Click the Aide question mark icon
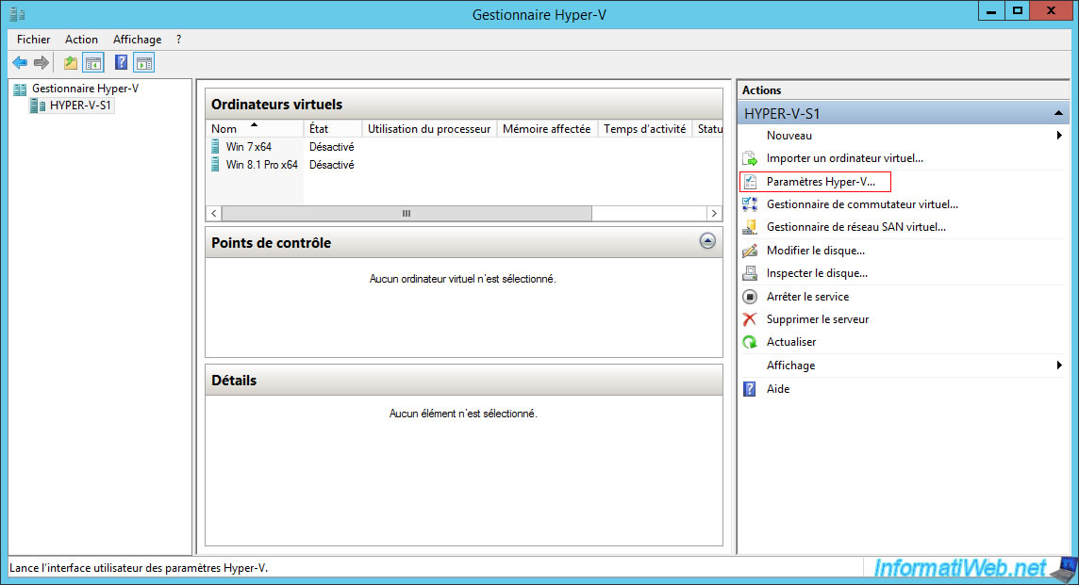Viewport: 1079px width, 585px height. coord(750,389)
